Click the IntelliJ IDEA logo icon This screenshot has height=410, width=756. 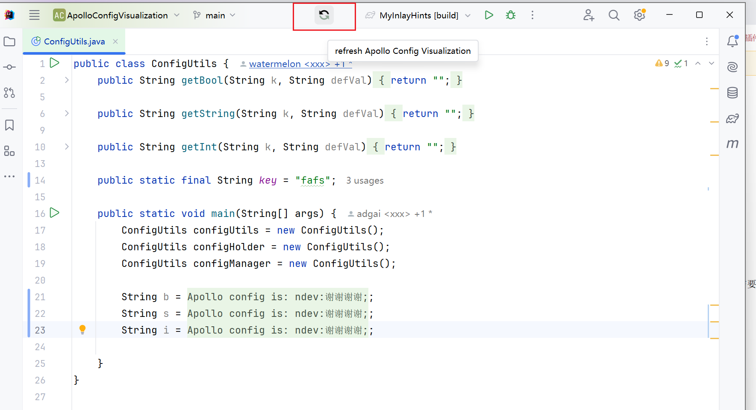click(x=9, y=15)
